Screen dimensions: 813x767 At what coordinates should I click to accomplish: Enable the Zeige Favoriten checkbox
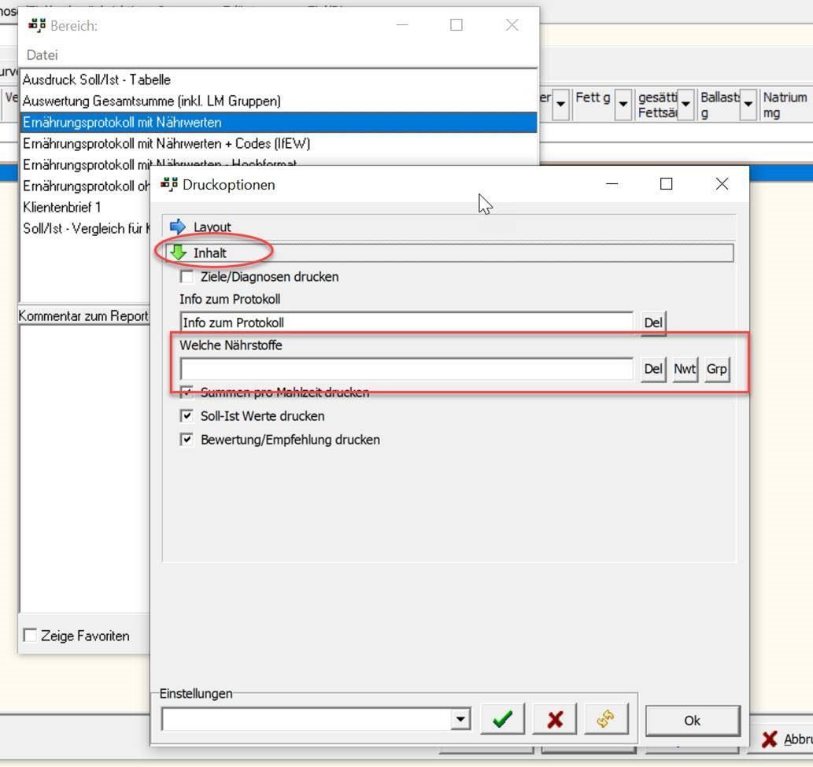[x=30, y=636]
